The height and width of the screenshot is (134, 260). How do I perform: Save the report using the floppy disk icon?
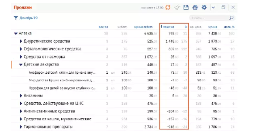pos(186,7)
